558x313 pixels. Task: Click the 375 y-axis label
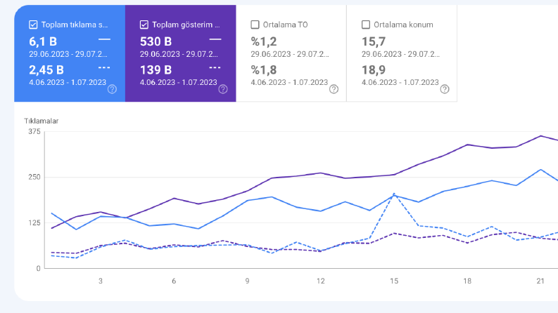click(34, 132)
